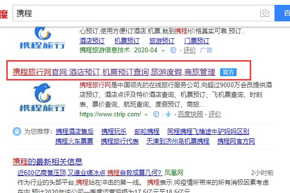Image resolution: width=290 pixels, height=193 pixels.
Task: Open the 酒店预订 link
Action: click(x=92, y=41)
